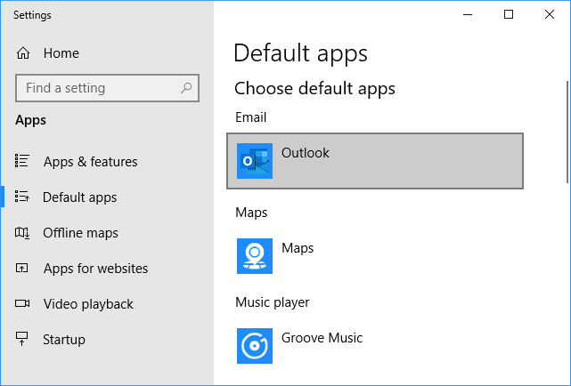The image size is (571, 386).
Task: Change default Maps app label
Action: pyautogui.click(x=298, y=248)
